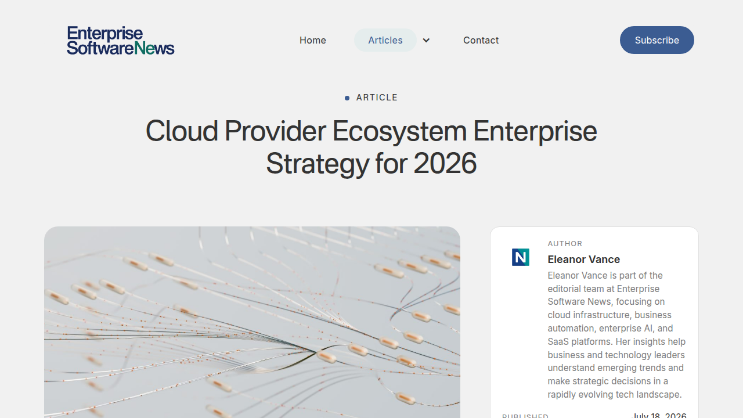Click the July 18, 2026 date
743x418 pixels.
coord(659,416)
